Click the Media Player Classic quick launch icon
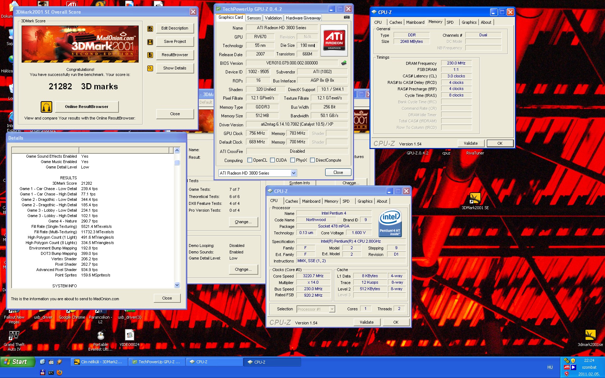The image size is (605, 378). pos(51,362)
